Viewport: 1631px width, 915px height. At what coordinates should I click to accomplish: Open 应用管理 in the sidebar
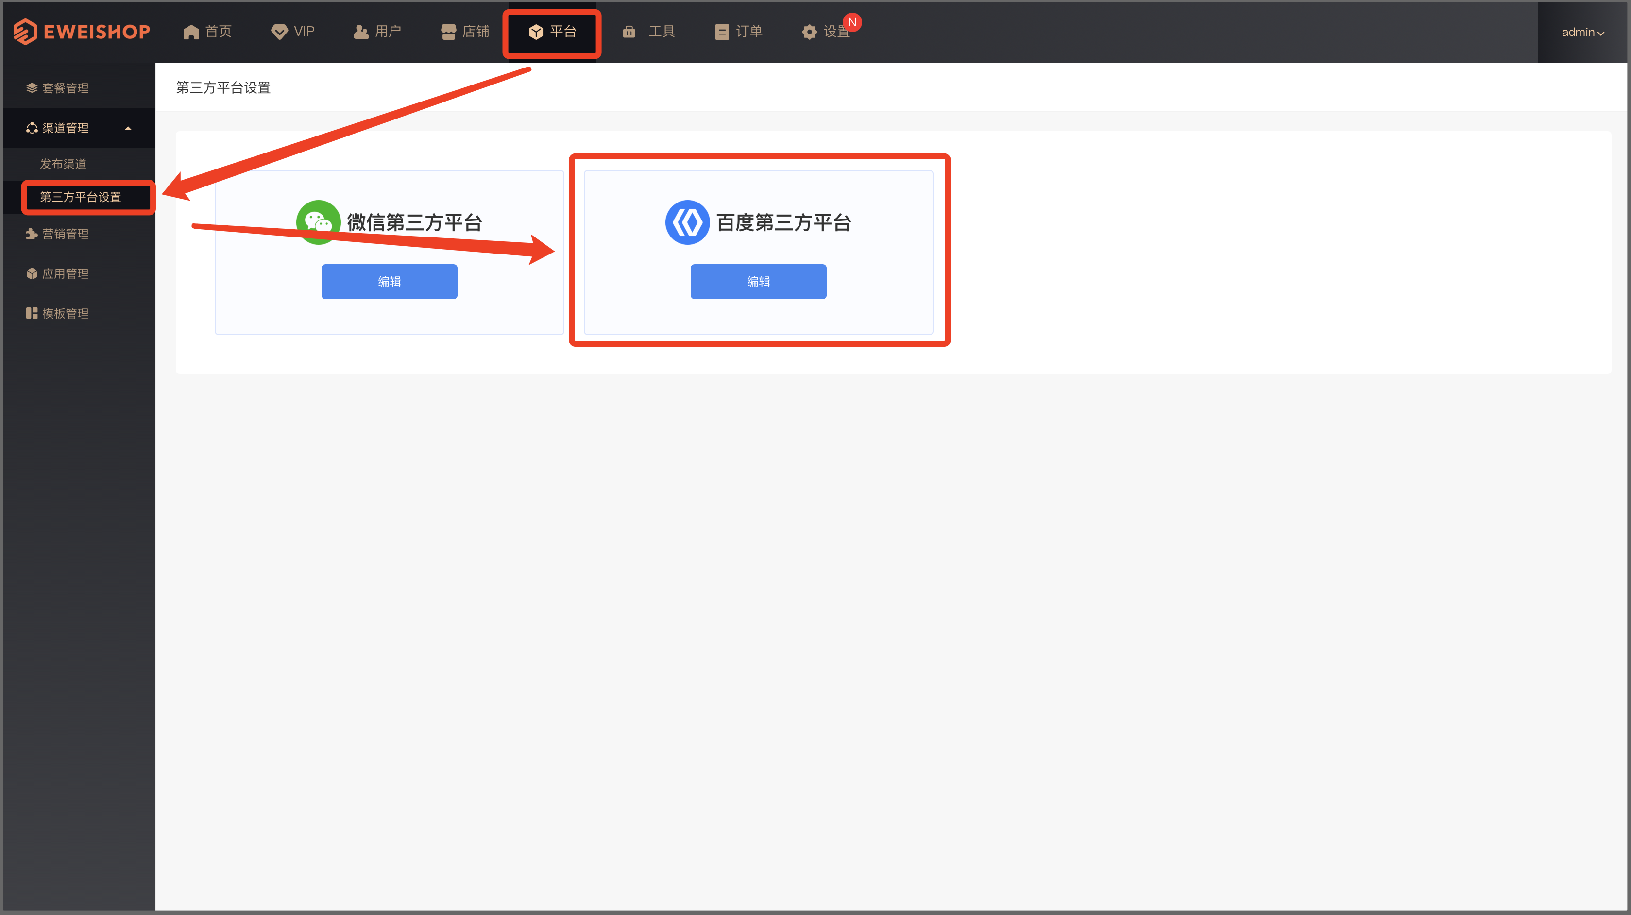79,273
